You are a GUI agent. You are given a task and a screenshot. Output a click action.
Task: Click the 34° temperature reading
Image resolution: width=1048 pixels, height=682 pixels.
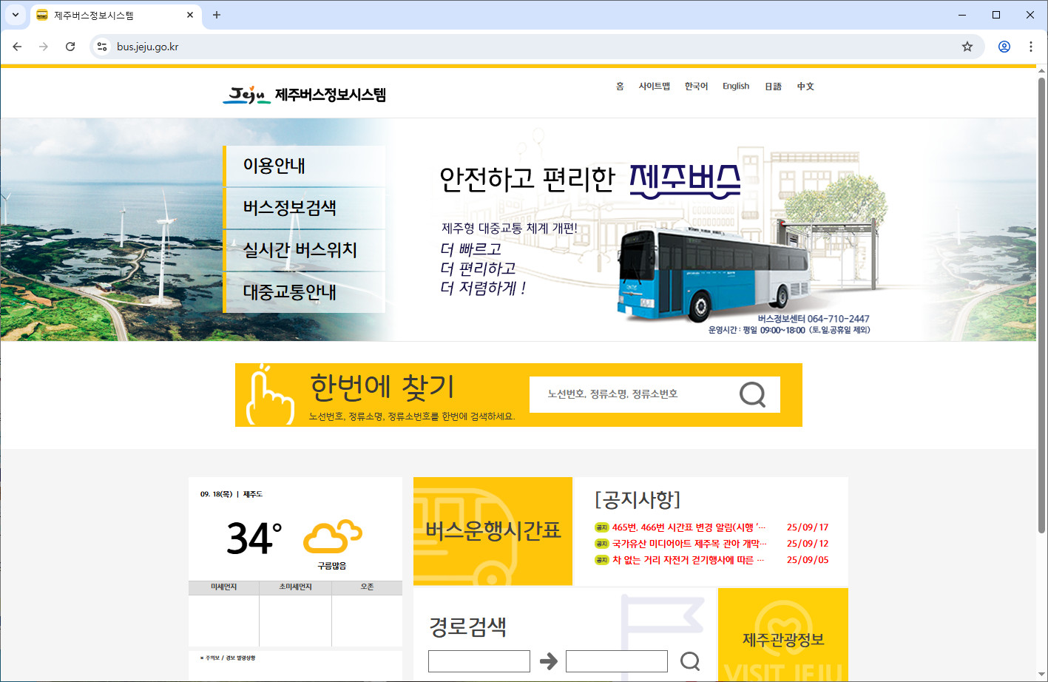[x=254, y=538]
